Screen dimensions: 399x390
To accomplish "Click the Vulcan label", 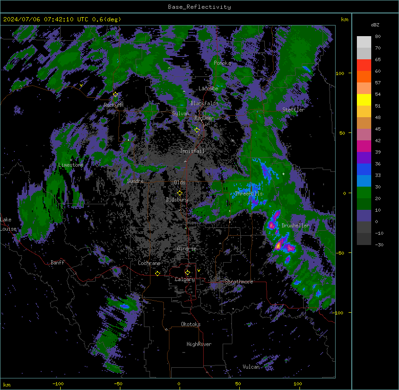I will (251, 367).
